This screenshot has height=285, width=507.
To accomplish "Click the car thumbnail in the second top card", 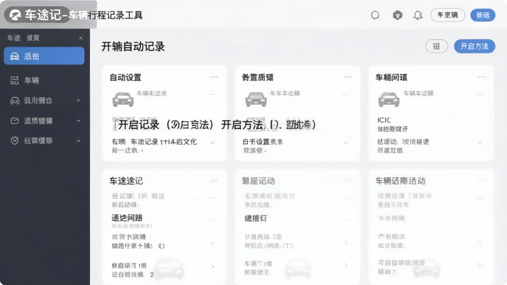I will 256,99.
